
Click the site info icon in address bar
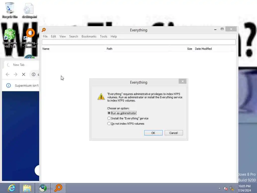point(34,74)
